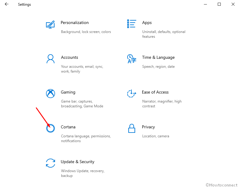Screen dimensions: 240x188
Task: Click the Cortana circle icon
Action: tap(51, 128)
